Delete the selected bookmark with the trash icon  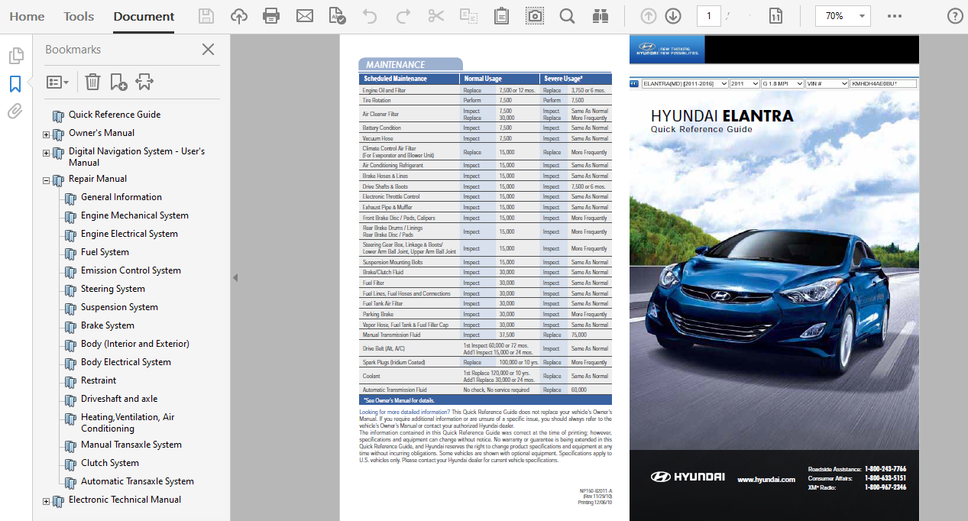pos(92,82)
